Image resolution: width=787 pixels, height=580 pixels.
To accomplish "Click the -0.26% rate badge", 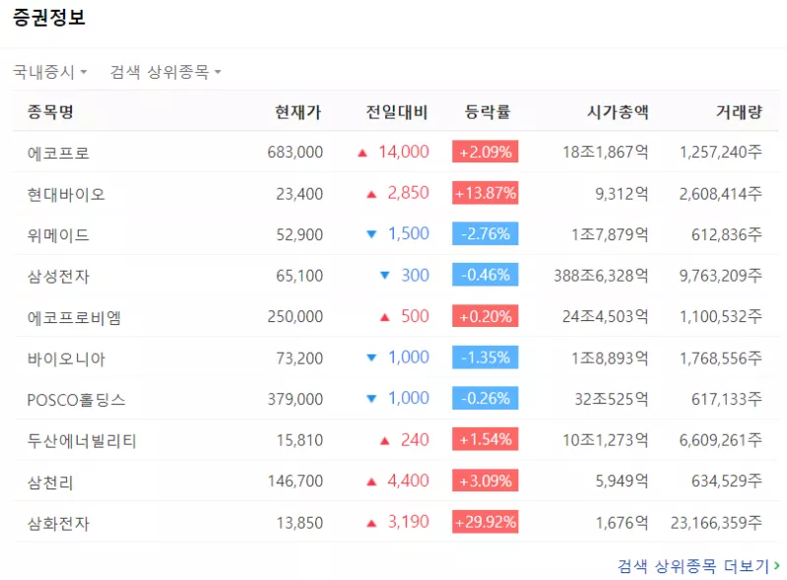I will 485,399.
